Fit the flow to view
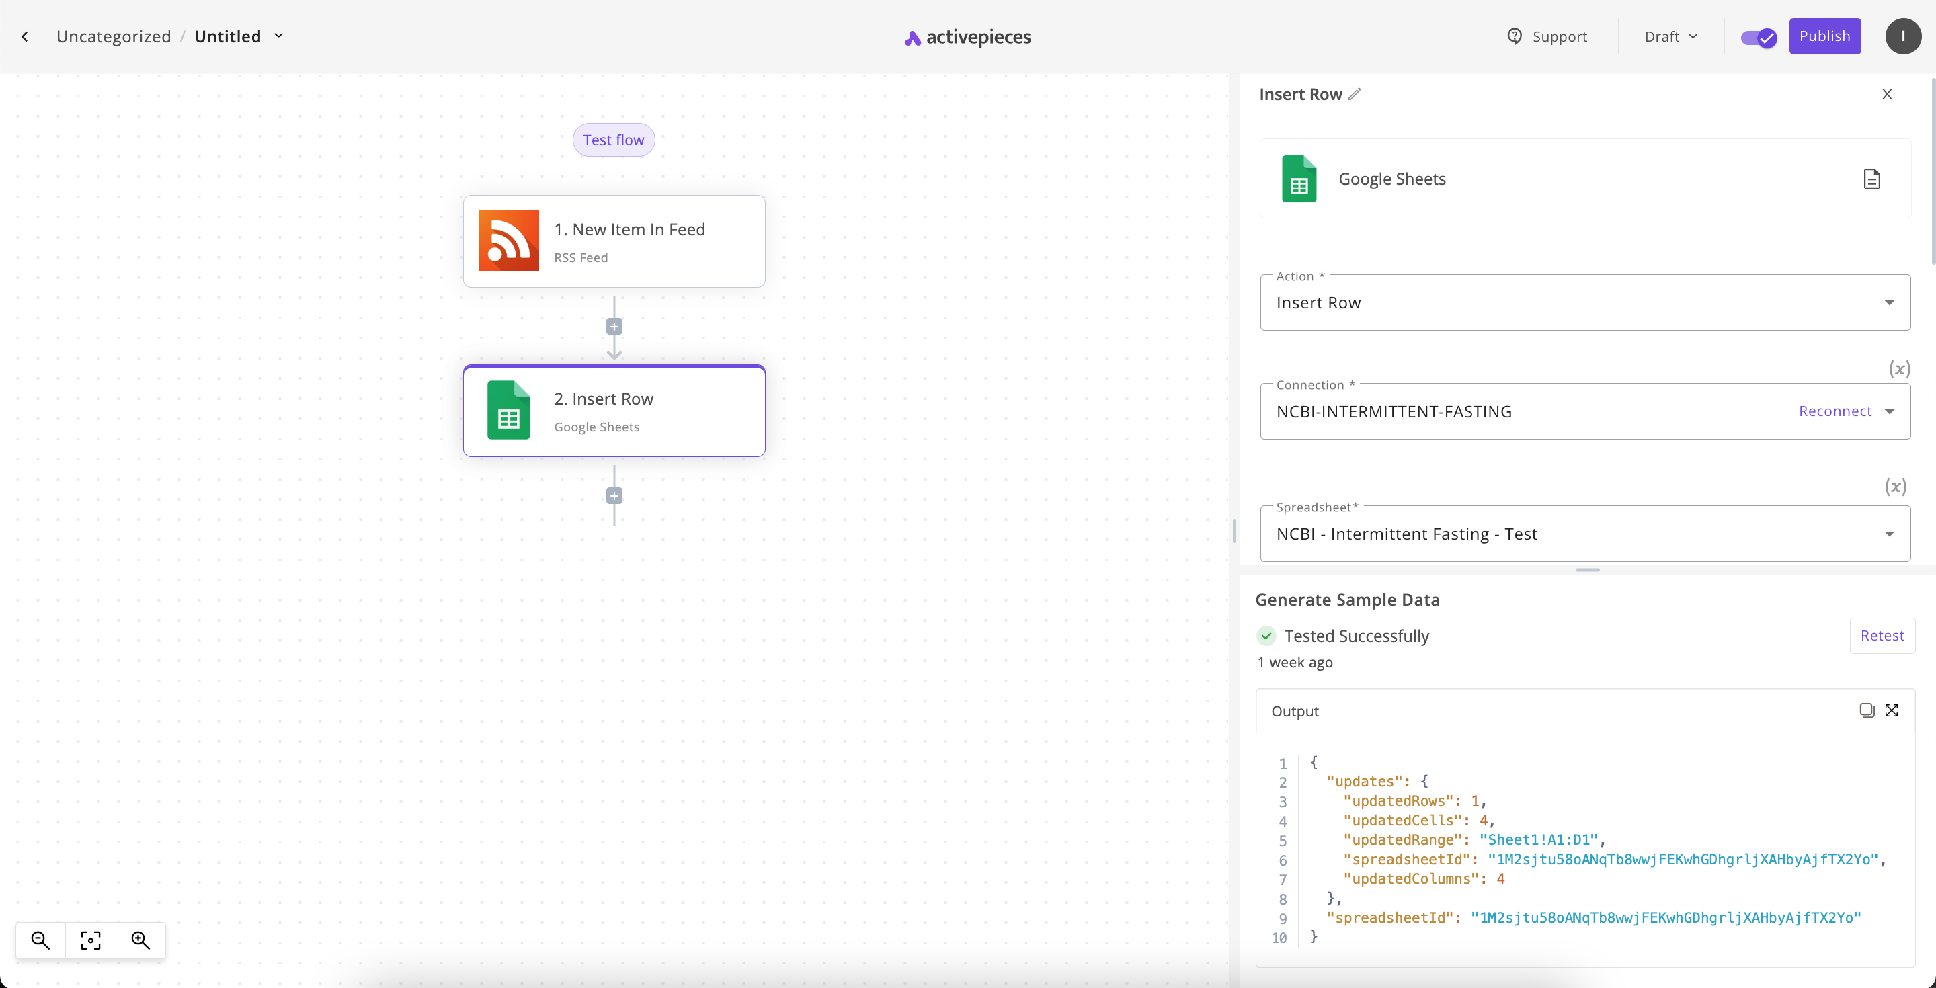Screen dimensions: 1936x988 tap(90, 940)
